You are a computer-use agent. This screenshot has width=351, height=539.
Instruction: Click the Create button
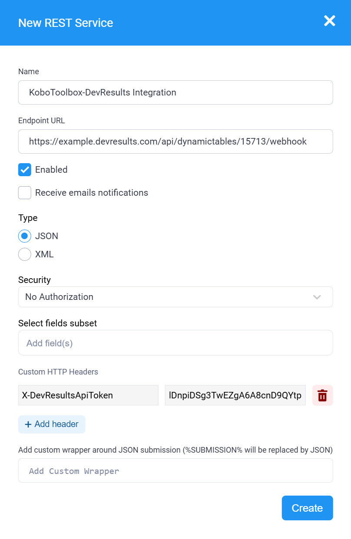[x=307, y=508]
